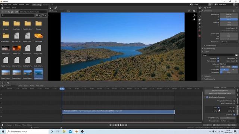Select the Preview display mode dropdown
Image resolution: width=239 pixels, height=134 pixels.
coord(57,11)
